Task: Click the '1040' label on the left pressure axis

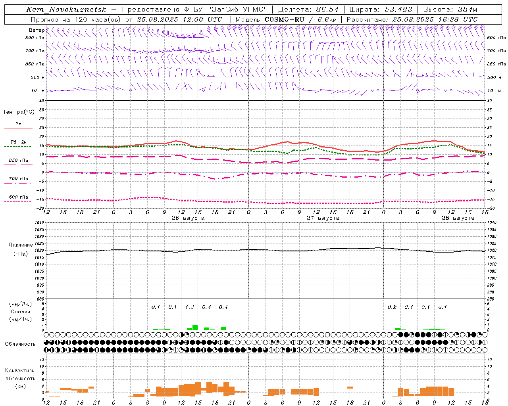Action: click(40, 223)
